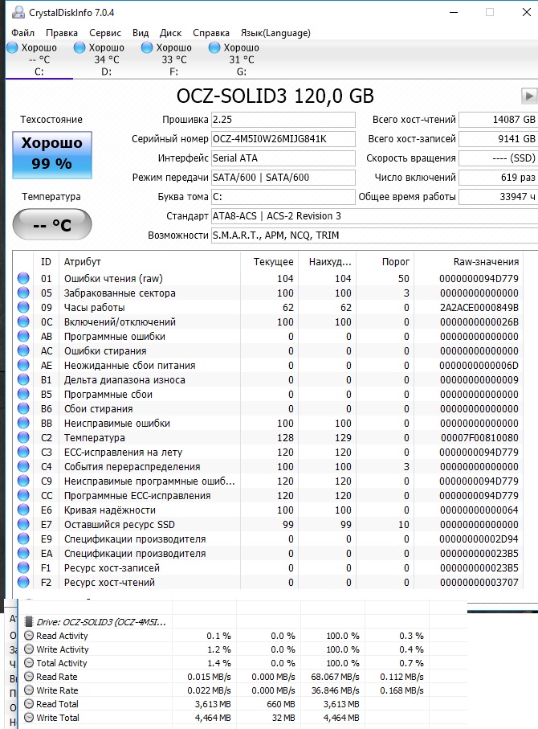The width and height of the screenshot is (538, 729).
Task: Click status circle of Дельта диапазона износа
Action: pyautogui.click(x=23, y=380)
